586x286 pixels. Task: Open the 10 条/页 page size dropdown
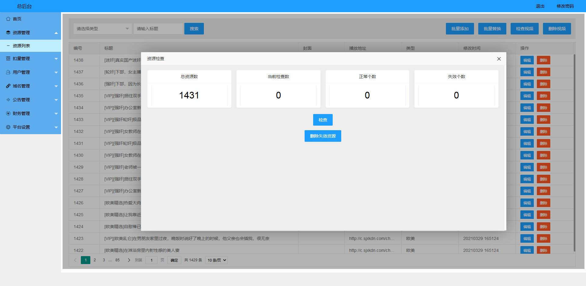216,260
